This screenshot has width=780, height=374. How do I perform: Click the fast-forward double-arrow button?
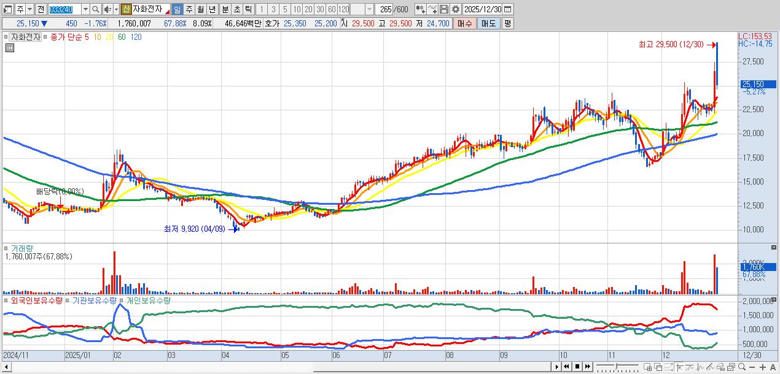click(588, 367)
